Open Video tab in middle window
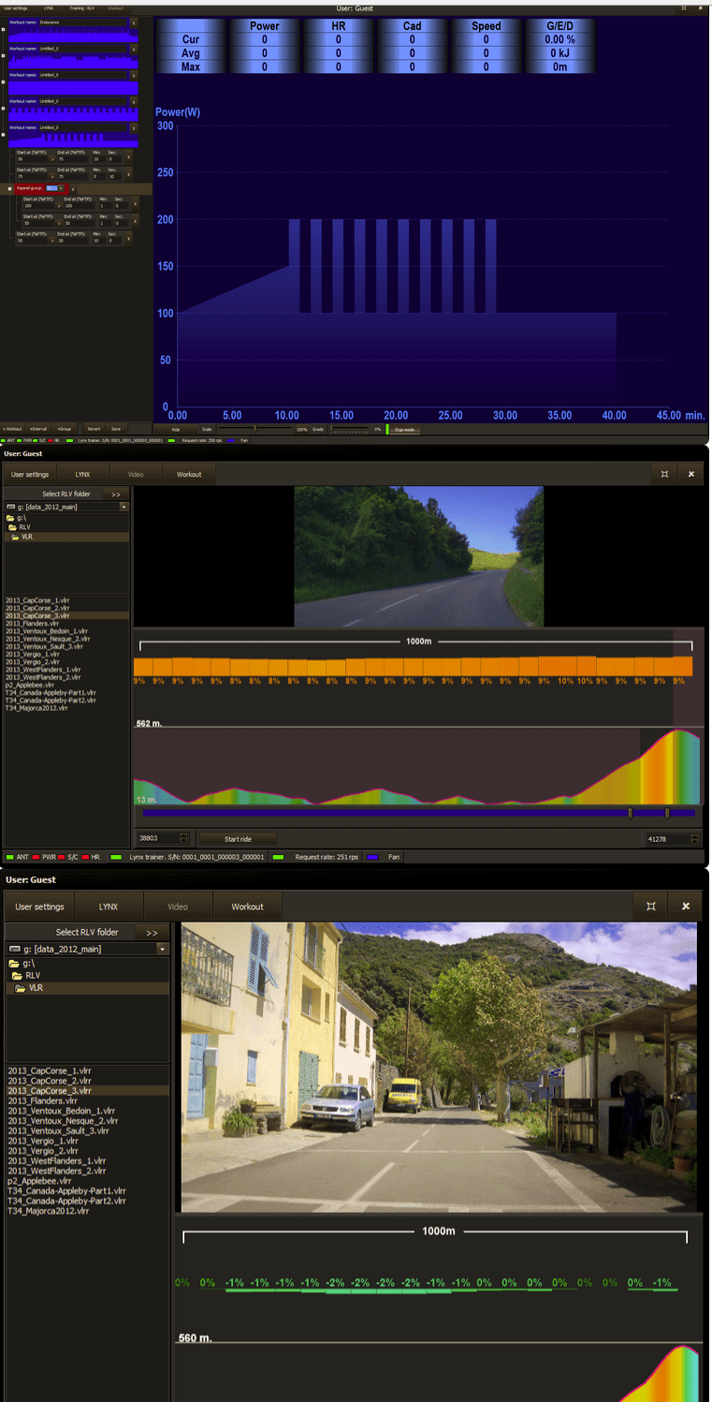Viewport: 712px width, 1402px height. pyautogui.click(x=136, y=474)
